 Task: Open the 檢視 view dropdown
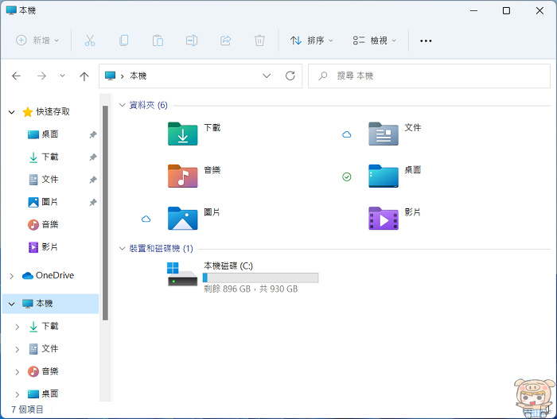point(374,40)
